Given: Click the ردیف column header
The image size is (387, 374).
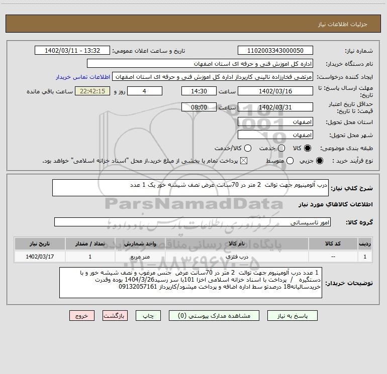Looking at the screenshot, I should (365, 243).
